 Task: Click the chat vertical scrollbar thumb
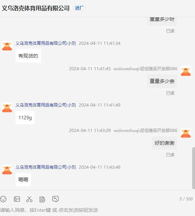(x=194, y=168)
